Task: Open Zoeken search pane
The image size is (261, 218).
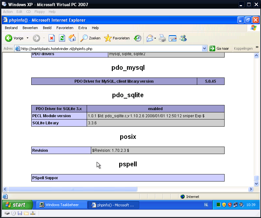Action: point(91,38)
